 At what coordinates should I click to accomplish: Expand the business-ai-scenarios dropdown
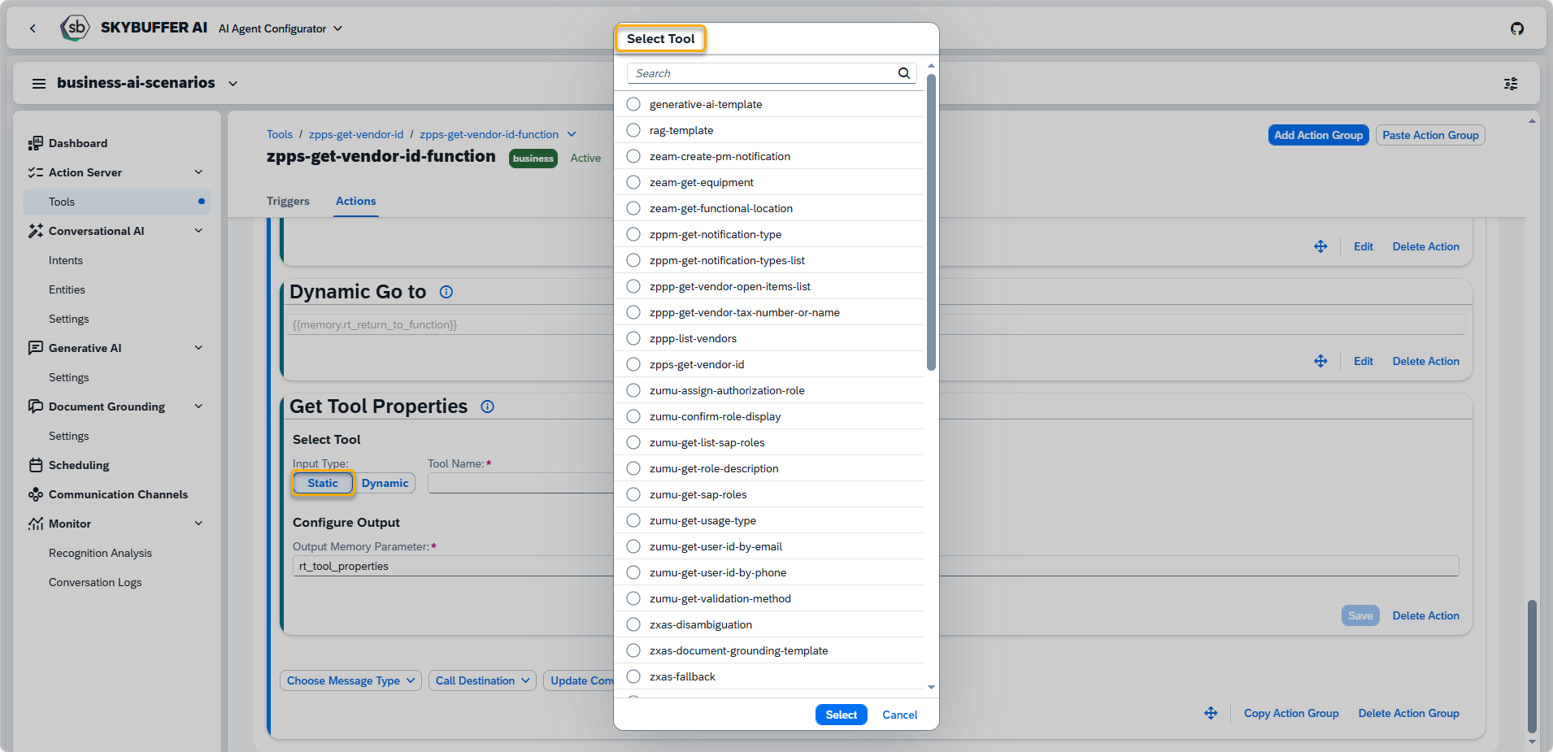[x=233, y=84]
